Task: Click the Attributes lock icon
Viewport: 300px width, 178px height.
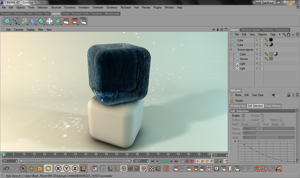Action: (x=289, y=95)
